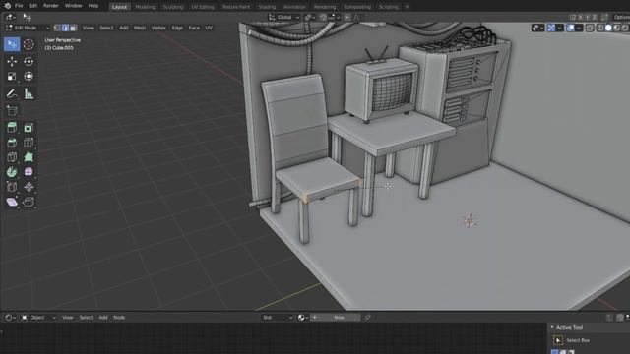Open the overlays options dropdown arrow

click(x=579, y=28)
